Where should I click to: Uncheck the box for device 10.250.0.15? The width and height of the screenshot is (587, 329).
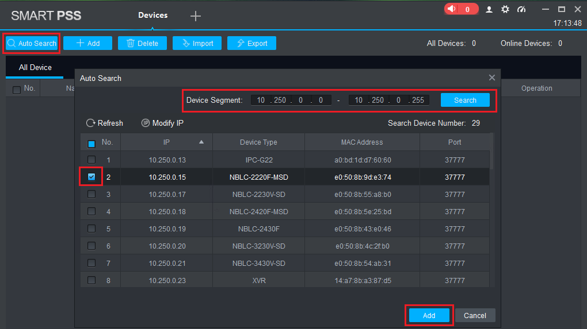click(x=92, y=177)
